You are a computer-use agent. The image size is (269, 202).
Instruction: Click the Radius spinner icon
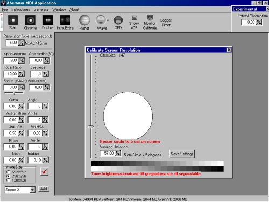[45, 160]
